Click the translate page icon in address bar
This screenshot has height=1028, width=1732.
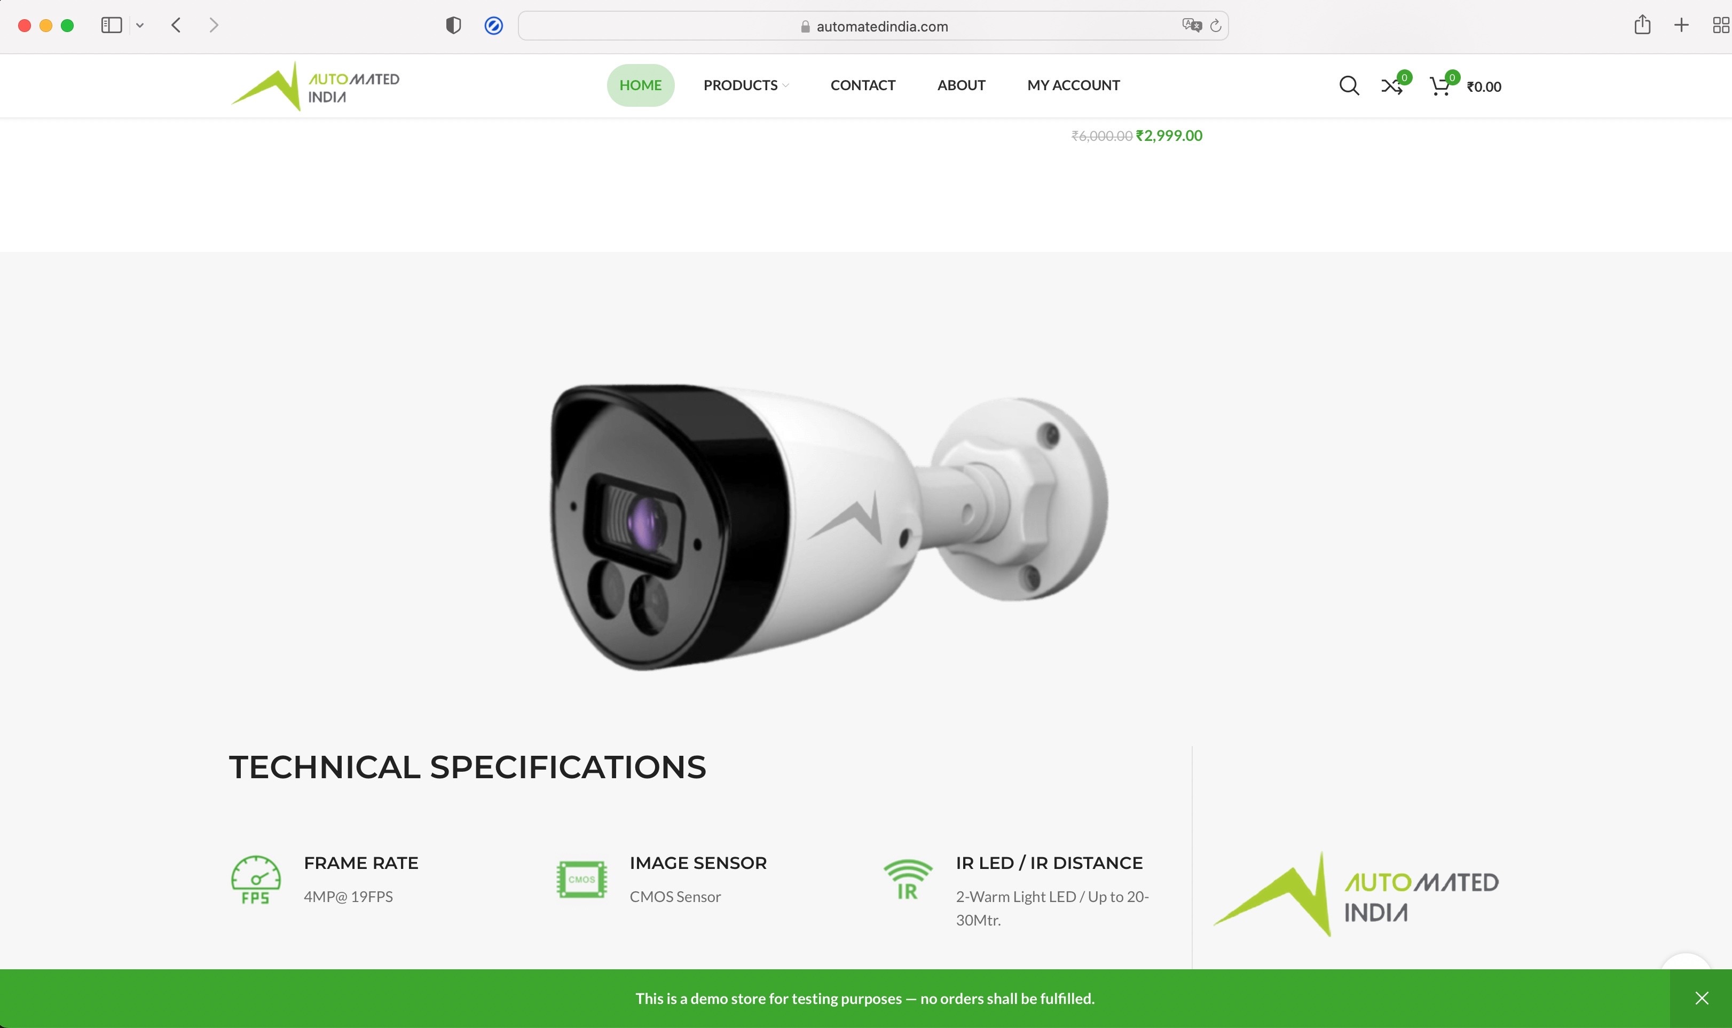(1191, 26)
